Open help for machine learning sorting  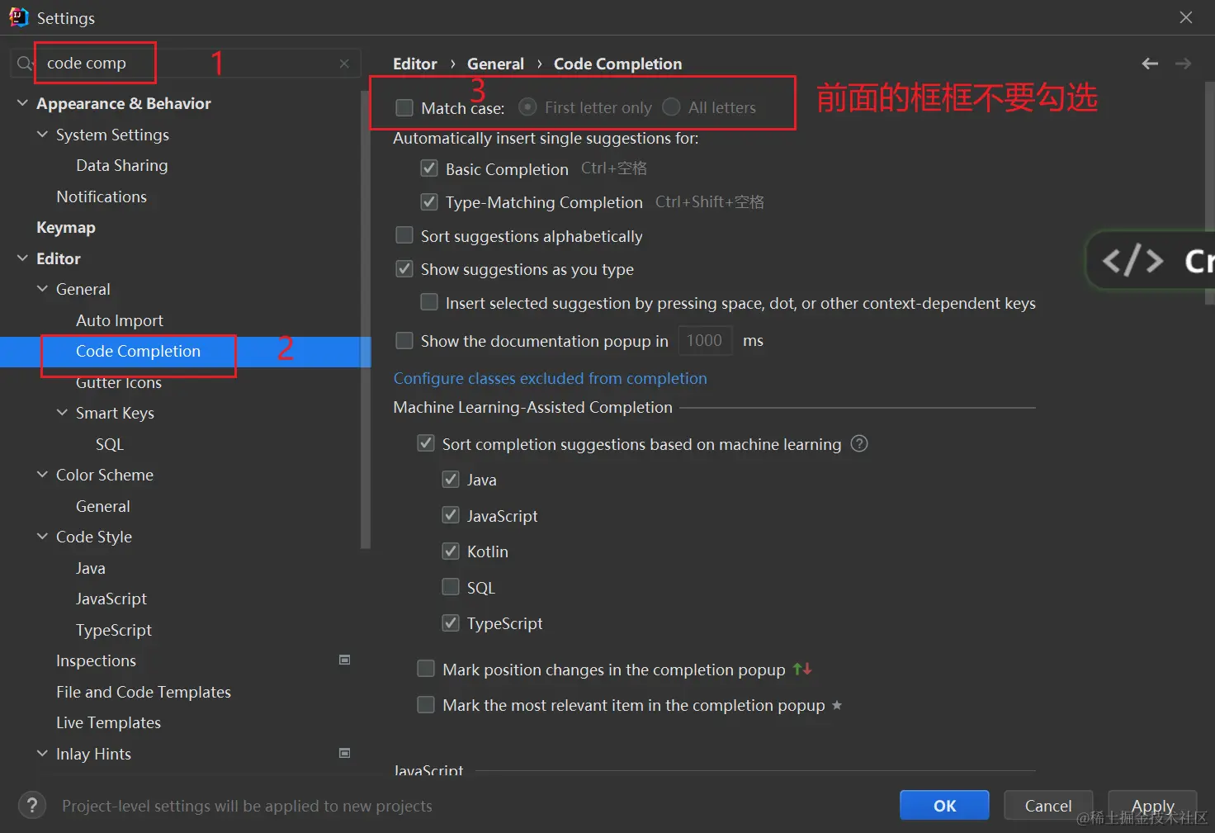tap(859, 443)
